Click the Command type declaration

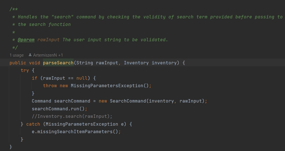point(42,101)
